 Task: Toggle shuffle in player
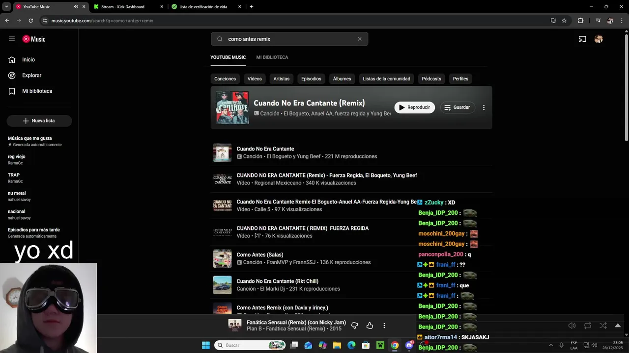pyautogui.click(x=603, y=326)
